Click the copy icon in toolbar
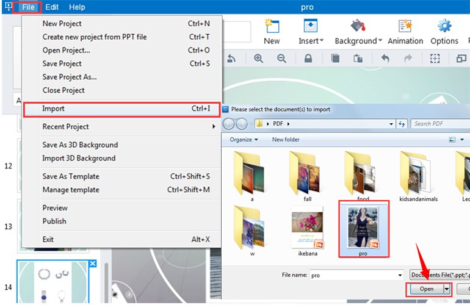This screenshot has width=470, height=305. [x=335, y=59]
